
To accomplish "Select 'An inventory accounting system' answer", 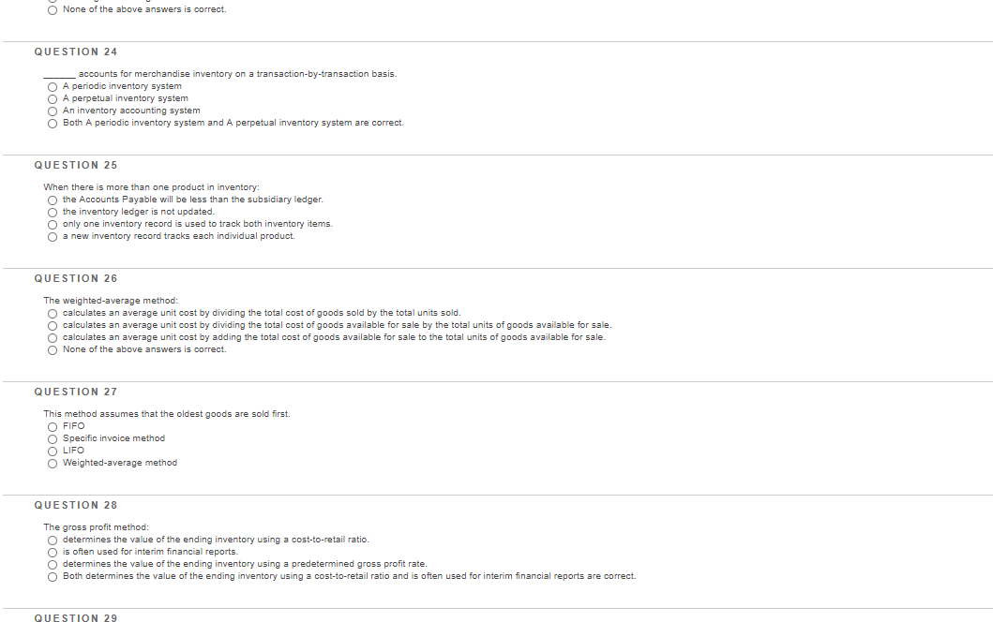I will (x=53, y=111).
